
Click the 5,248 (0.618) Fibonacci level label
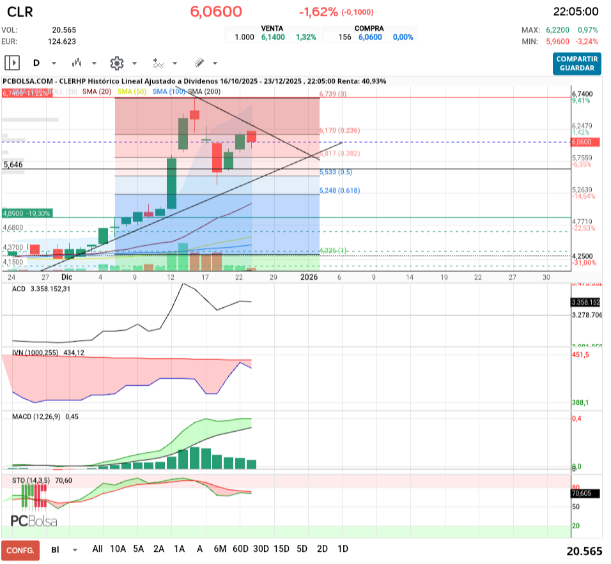(340, 190)
